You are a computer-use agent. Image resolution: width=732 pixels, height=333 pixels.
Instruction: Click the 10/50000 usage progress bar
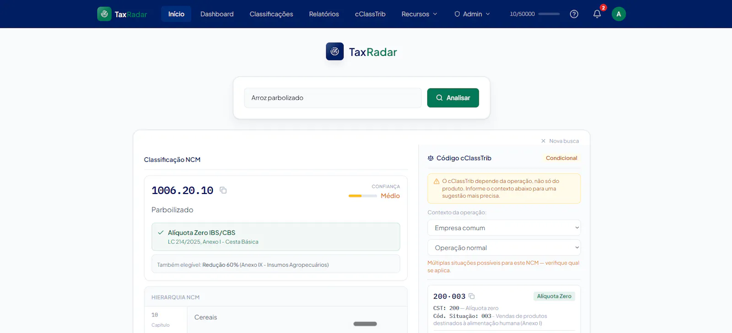tap(549, 14)
